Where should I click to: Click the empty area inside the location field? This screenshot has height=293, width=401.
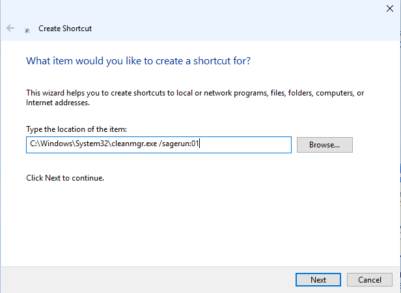pyautogui.click(x=245, y=145)
